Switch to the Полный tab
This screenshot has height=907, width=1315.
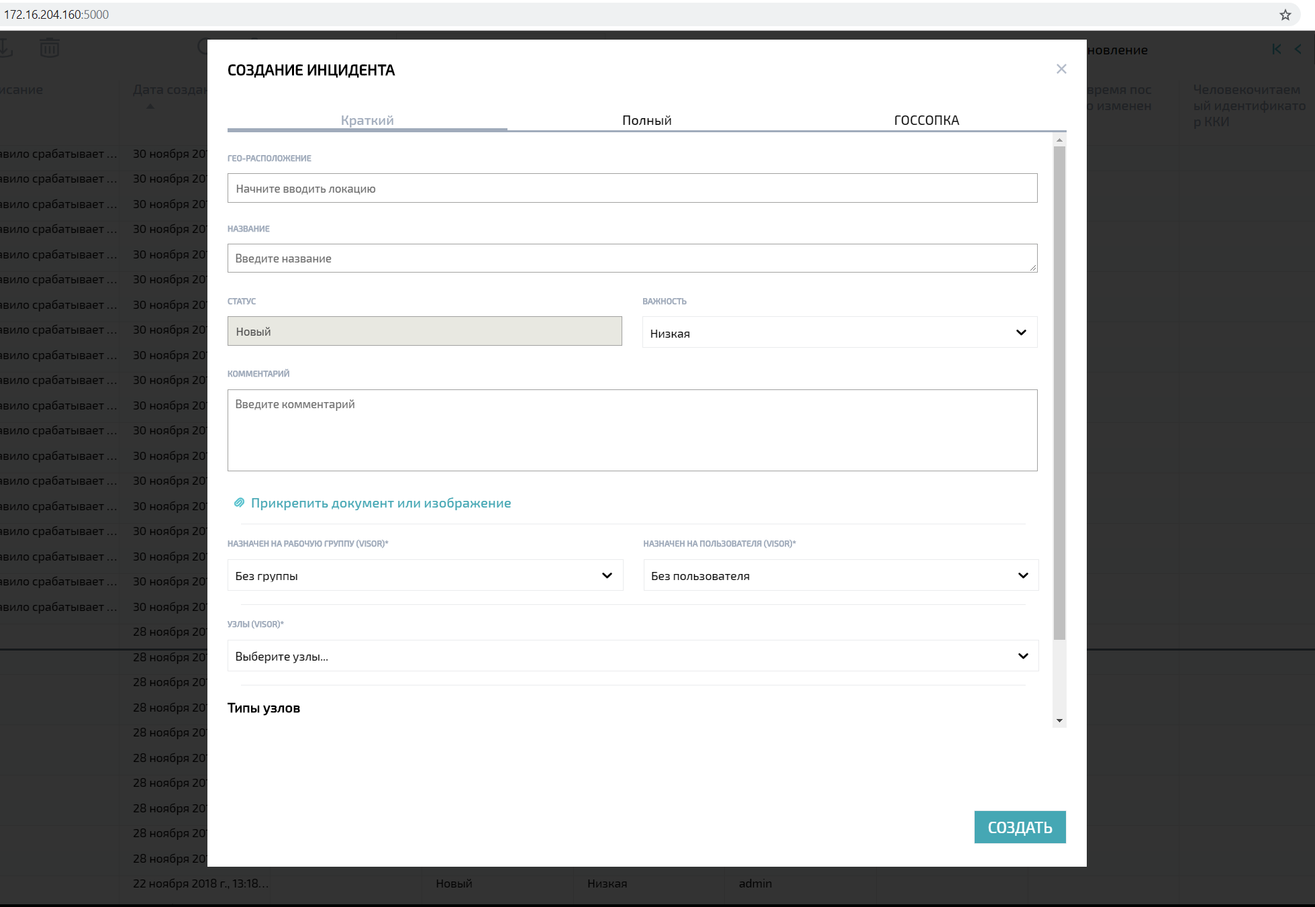click(646, 120)
